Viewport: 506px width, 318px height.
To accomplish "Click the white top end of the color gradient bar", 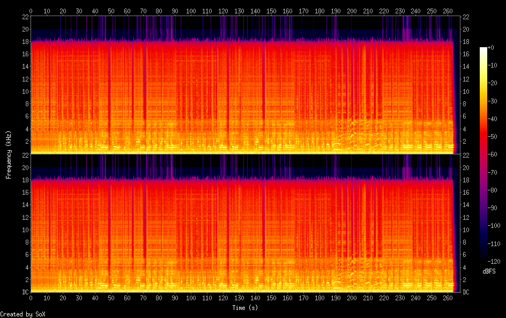I will tap(483, 49).
